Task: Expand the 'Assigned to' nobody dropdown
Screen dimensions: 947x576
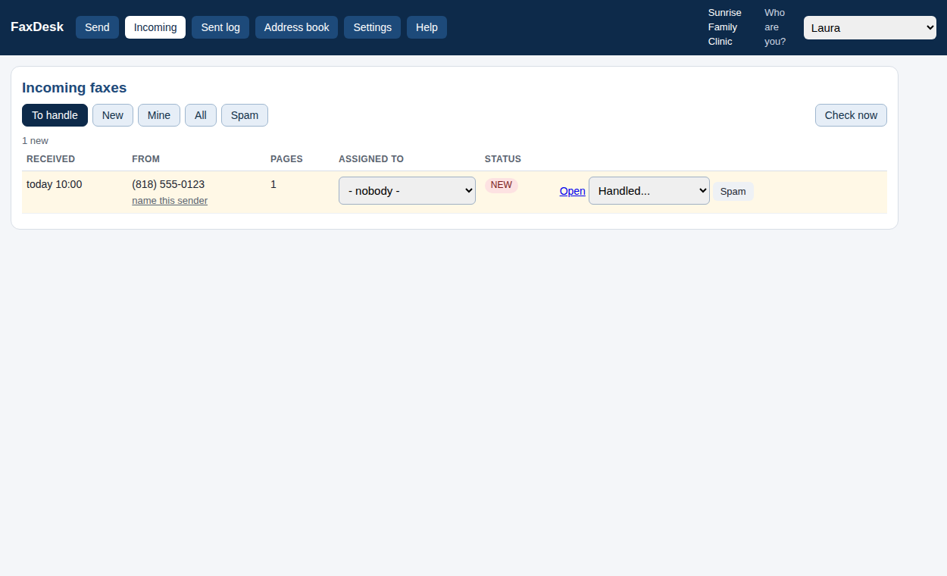Action: click(407, 191)
